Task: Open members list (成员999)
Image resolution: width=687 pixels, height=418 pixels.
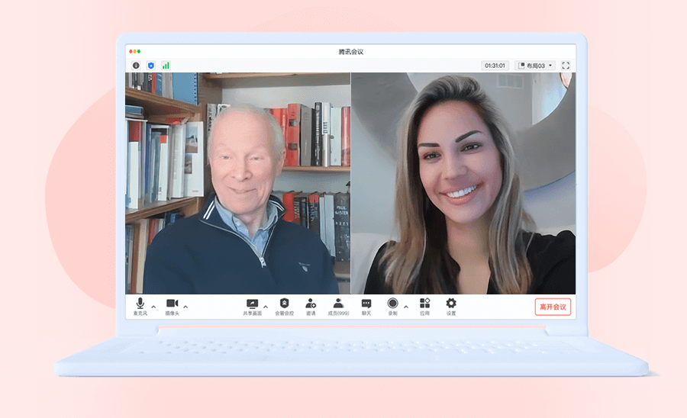Action: (338, 307)
